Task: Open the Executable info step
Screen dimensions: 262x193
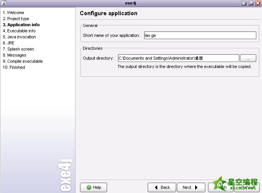Action: tap(19, 31)
